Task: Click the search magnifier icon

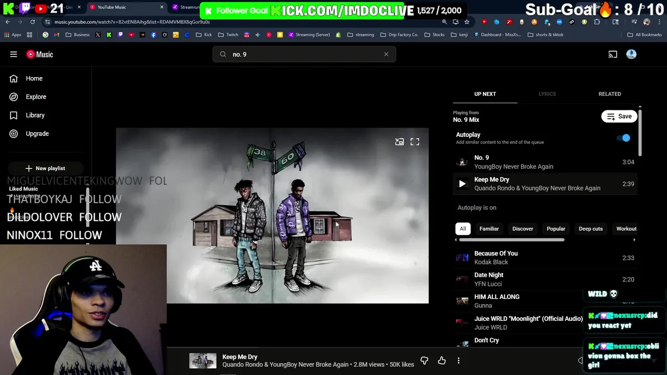Action: 223,54
